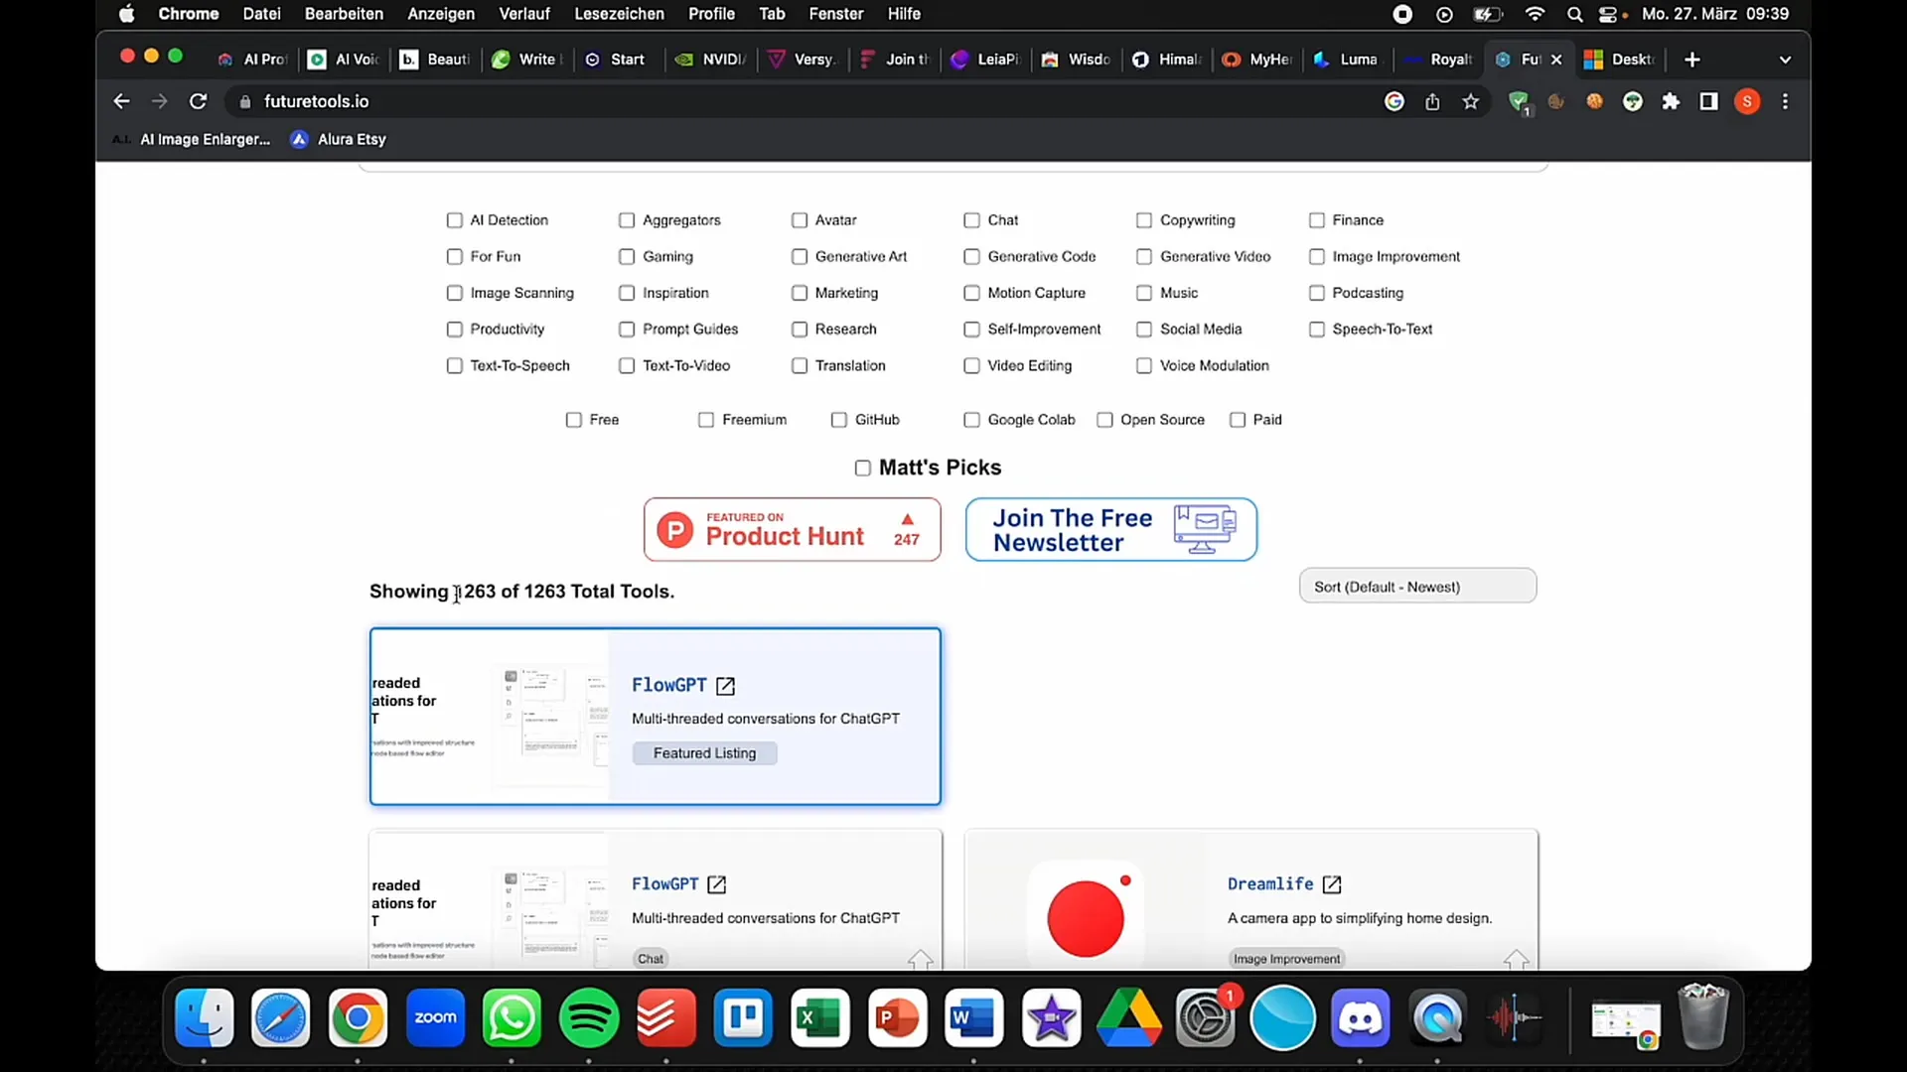Click the Tab menu in Chrome menu bar
The height and width of the screenshot is (1072, 1907).
pos(772,13)
